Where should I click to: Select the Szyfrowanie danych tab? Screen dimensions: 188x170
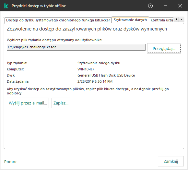pos(130,20)
